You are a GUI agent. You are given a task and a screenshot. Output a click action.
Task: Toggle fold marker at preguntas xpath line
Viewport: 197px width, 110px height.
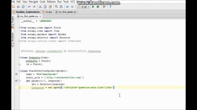(19, 88)
